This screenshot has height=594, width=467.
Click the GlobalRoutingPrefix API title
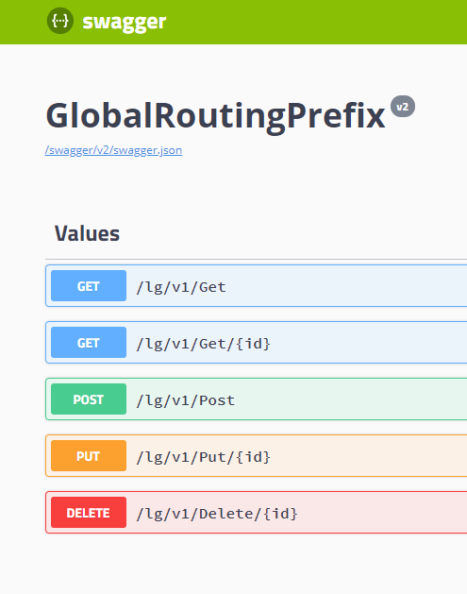click(x=215, y=117)
